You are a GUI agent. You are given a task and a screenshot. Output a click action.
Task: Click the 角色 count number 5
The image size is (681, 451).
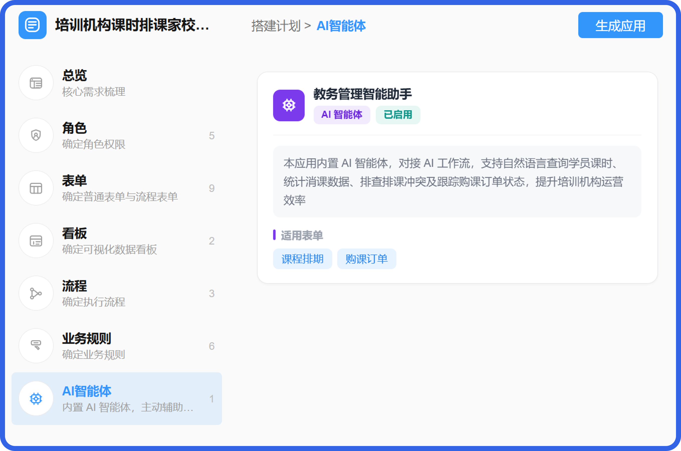[x=212, y=136]
